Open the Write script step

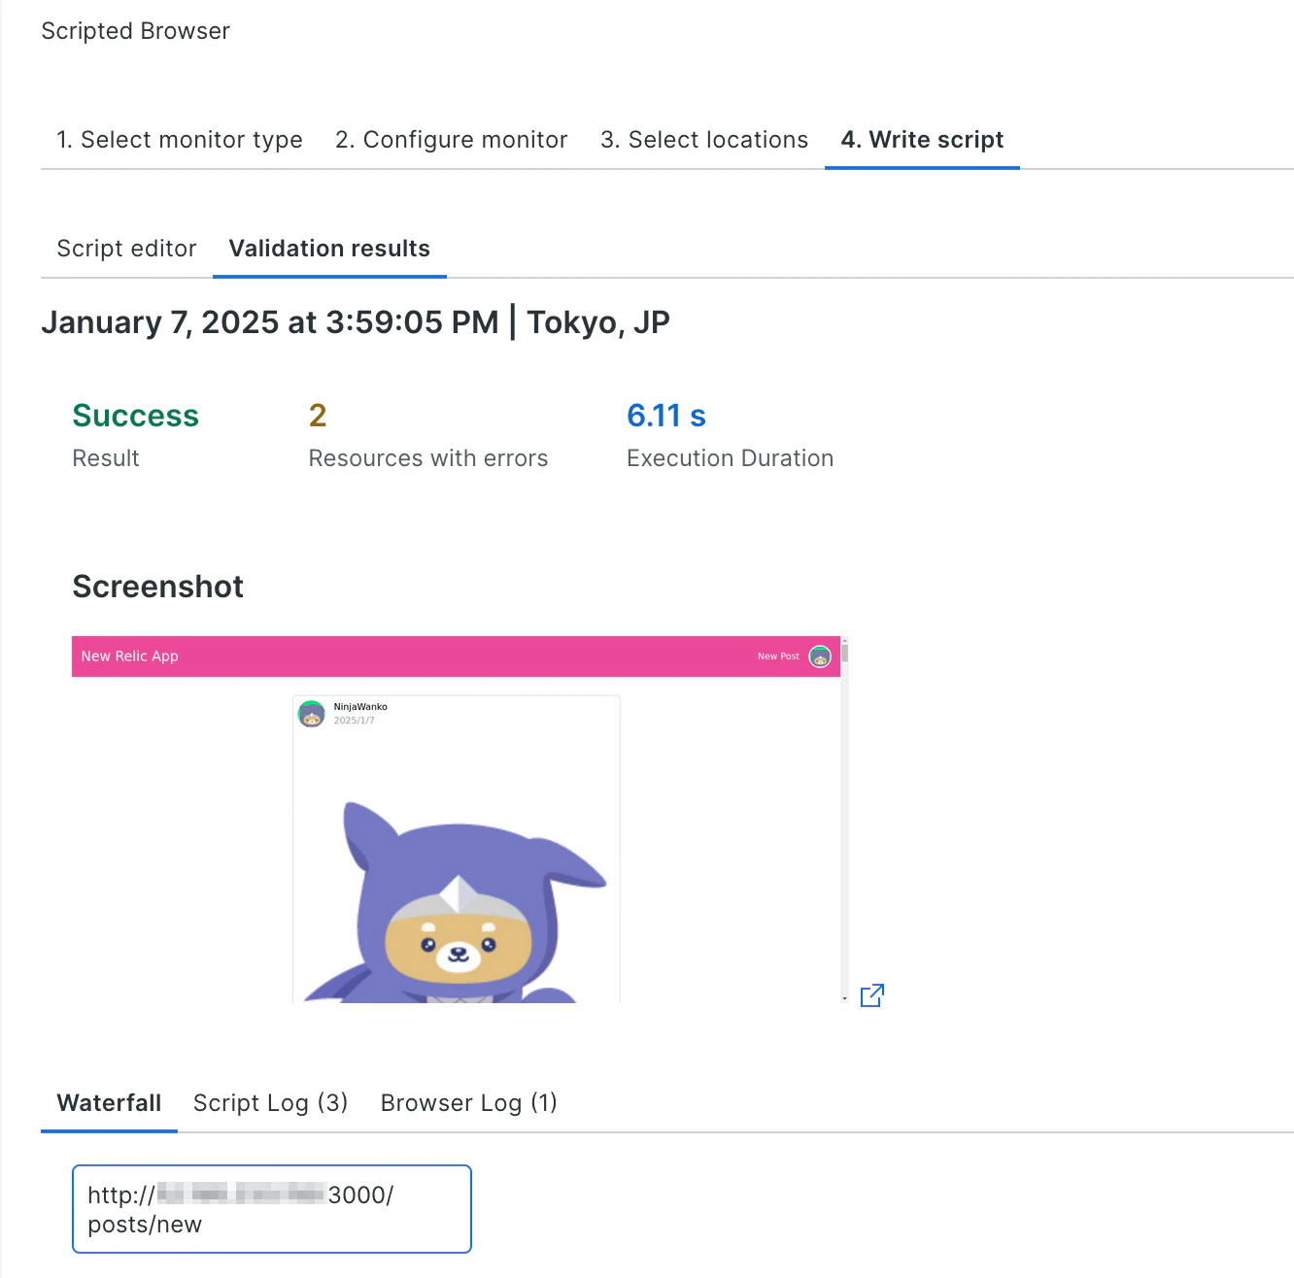click(x=922, y=140)
